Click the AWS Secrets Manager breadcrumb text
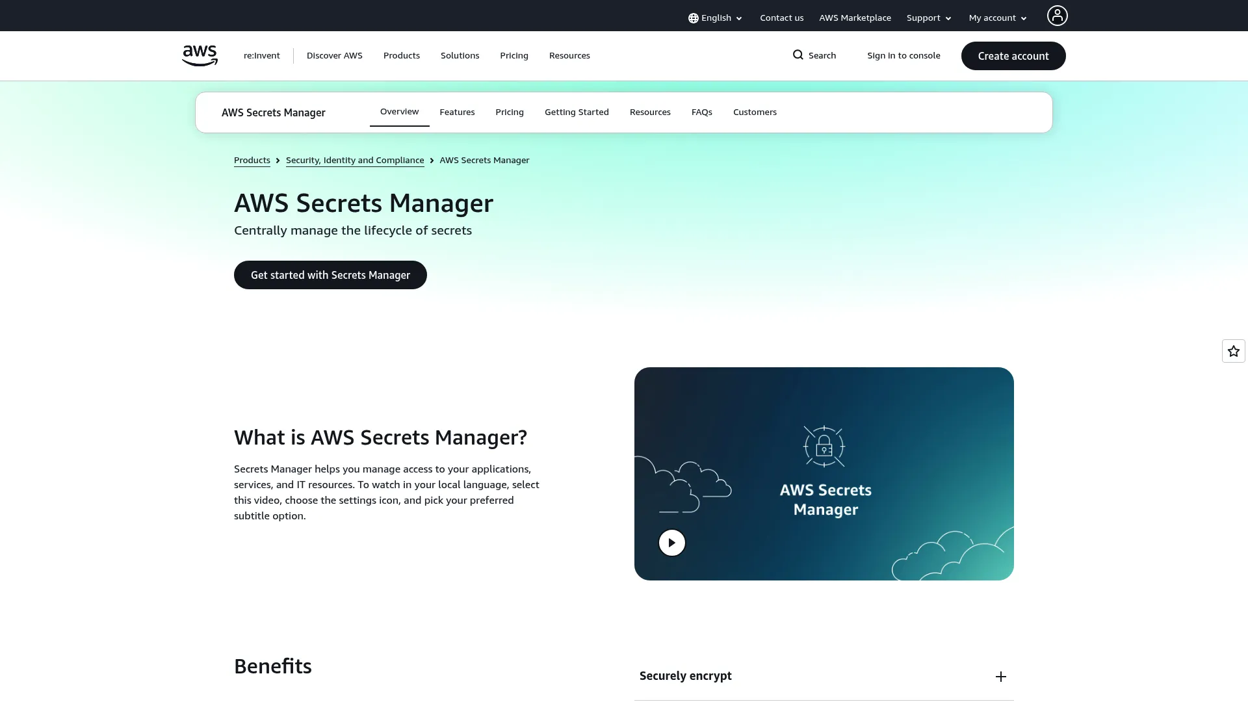 point(484,161)
